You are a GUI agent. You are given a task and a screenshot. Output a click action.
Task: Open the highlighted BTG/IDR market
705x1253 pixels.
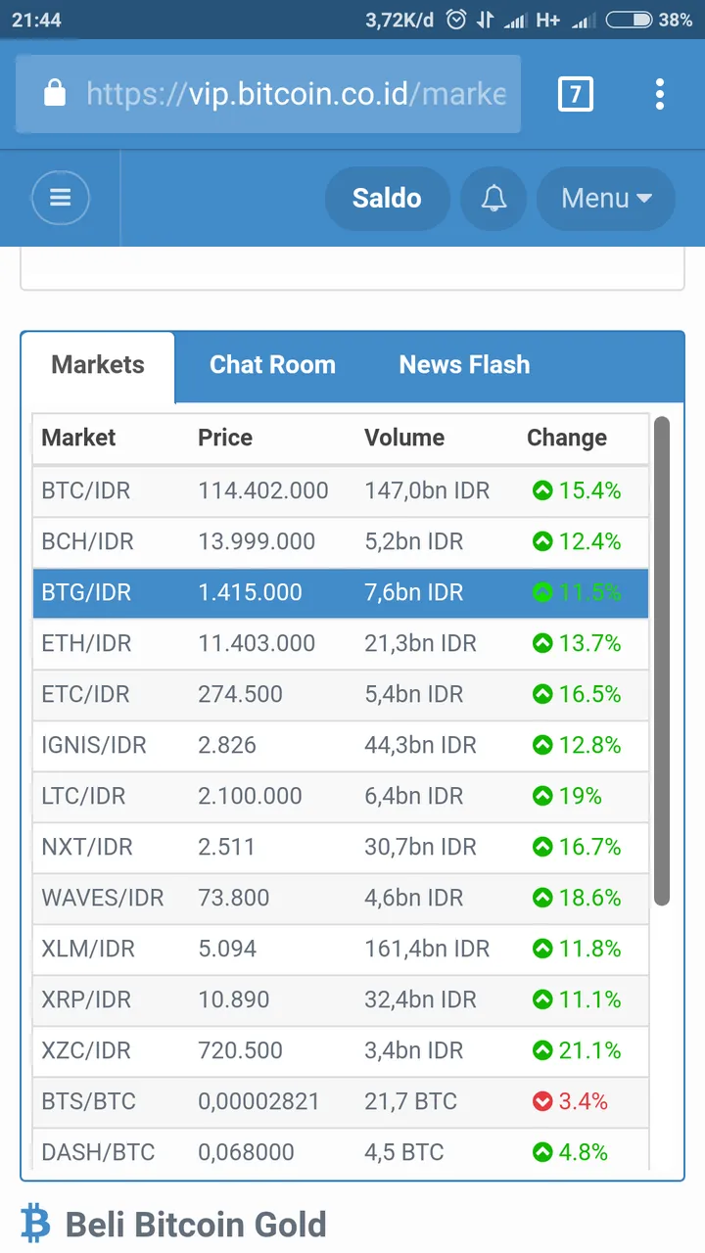[x=341, y=592]
